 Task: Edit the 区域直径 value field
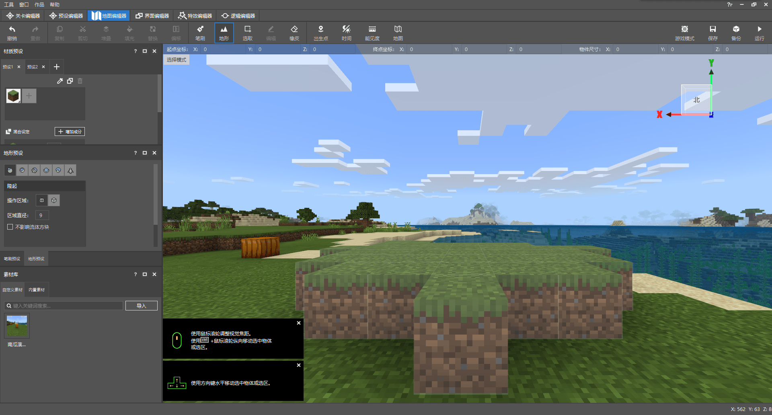tap(42, 215)
